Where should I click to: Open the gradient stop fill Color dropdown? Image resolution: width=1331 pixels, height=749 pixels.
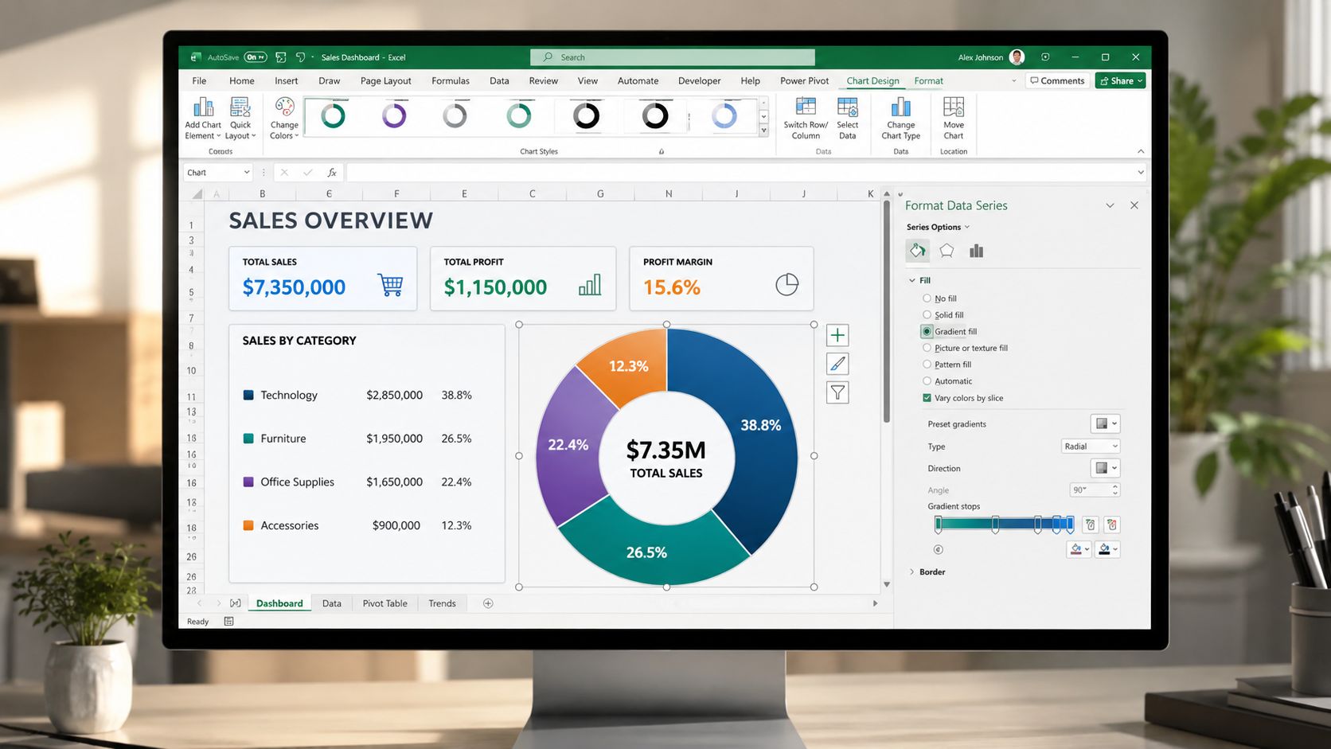[1080, 549]
